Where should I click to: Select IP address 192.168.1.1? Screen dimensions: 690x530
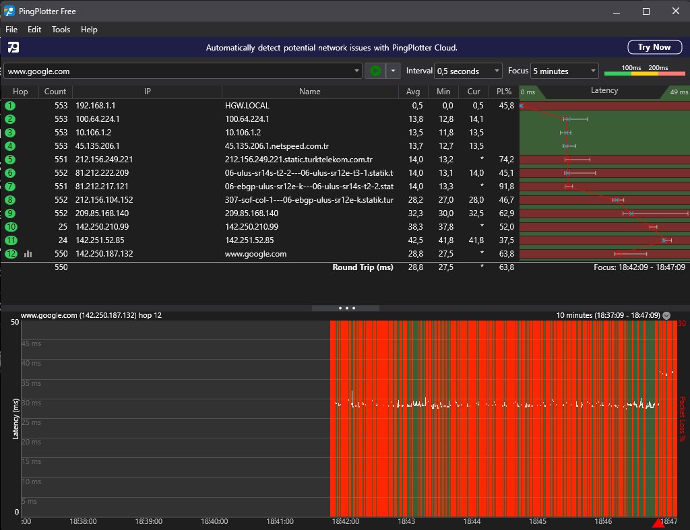coord(96,106)
